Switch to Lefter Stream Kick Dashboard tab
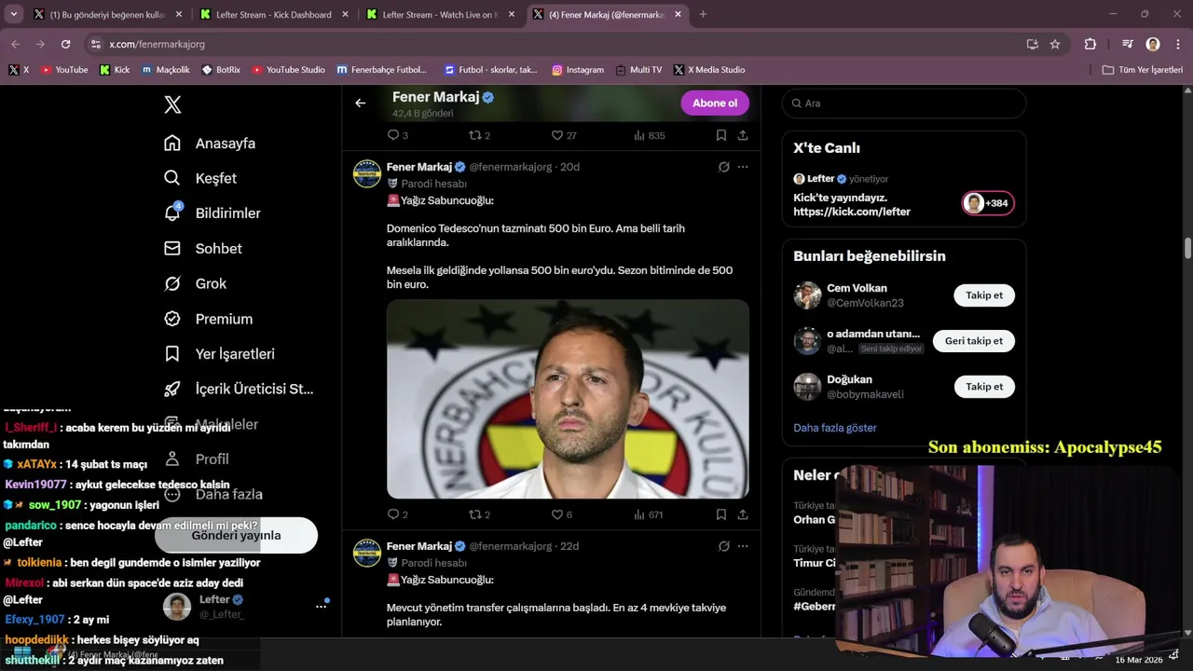 [x=273, y=15]
